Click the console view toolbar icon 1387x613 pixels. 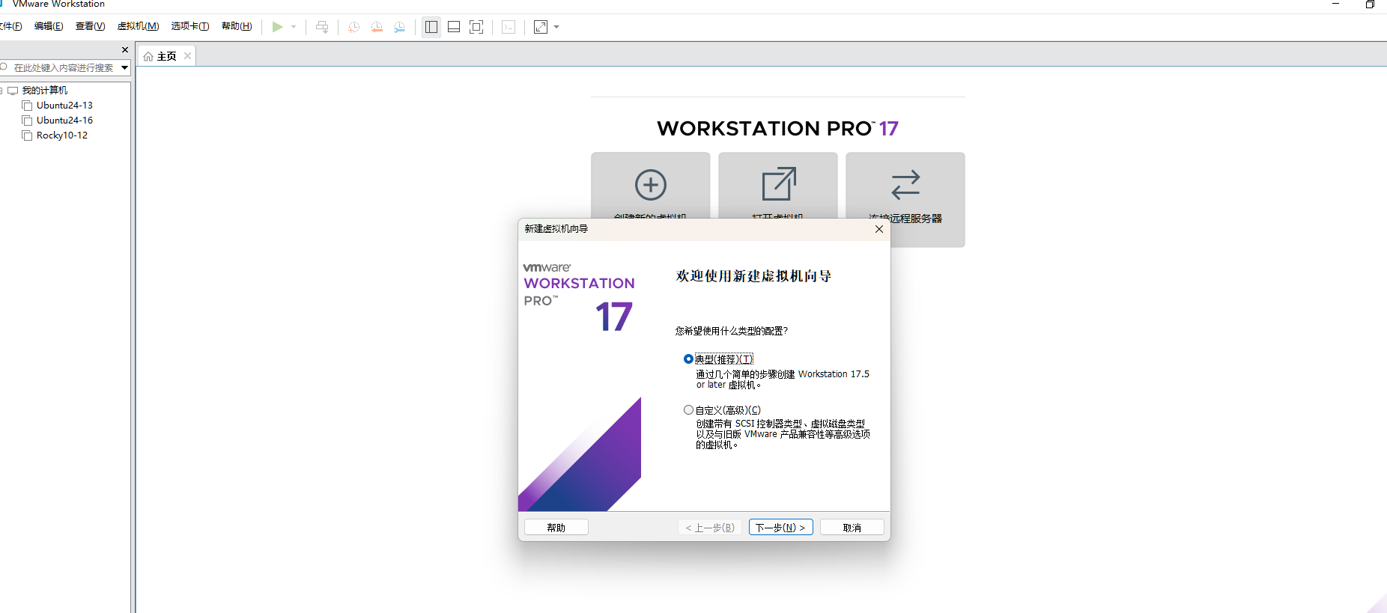pos(509,27)
